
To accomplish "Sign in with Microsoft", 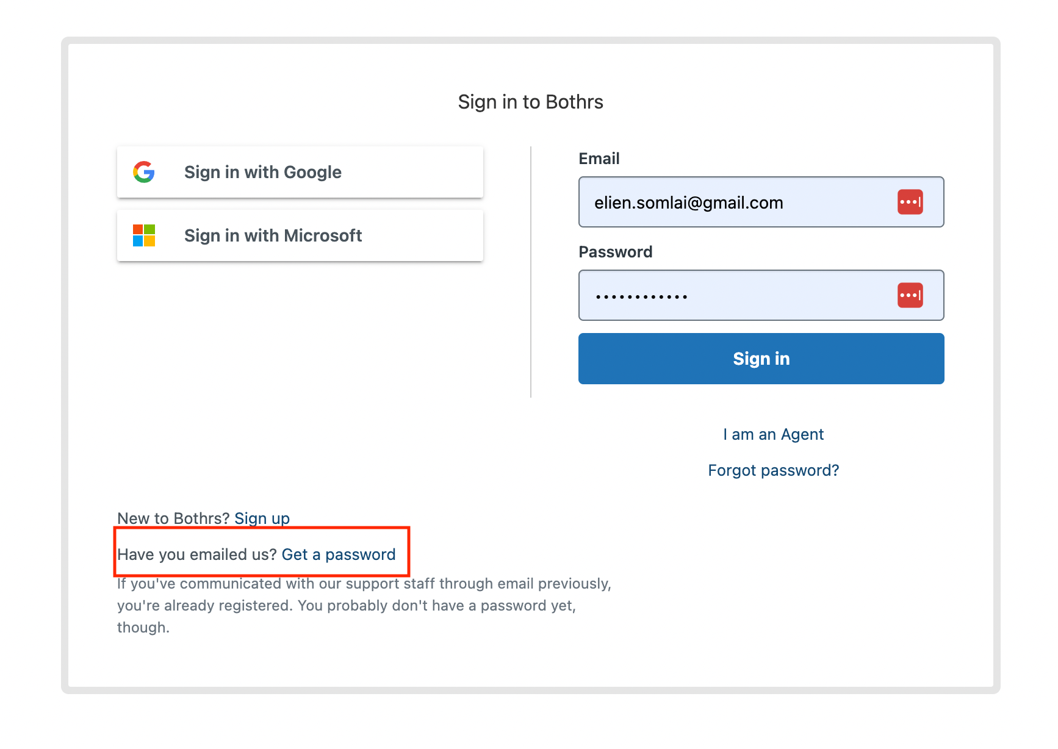I will (x=300, y=235).
